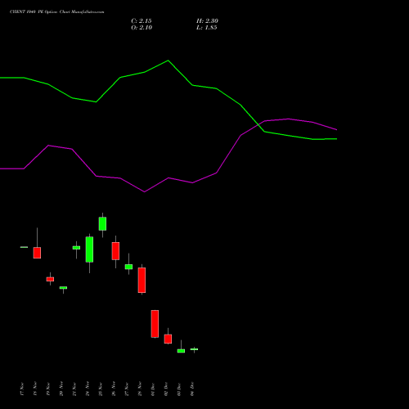Select the 19 Nov date label
Image resolution: width=409 pixels, height=409 pixels.
point(48,389)
